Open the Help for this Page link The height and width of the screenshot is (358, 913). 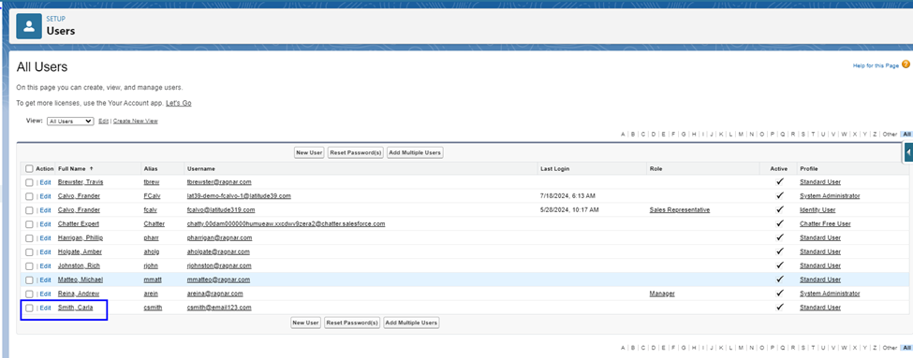(x=876, y=65)
